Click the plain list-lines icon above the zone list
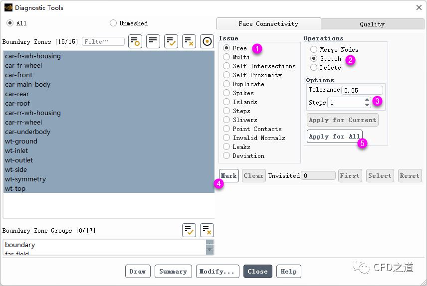 coord(153,42)
